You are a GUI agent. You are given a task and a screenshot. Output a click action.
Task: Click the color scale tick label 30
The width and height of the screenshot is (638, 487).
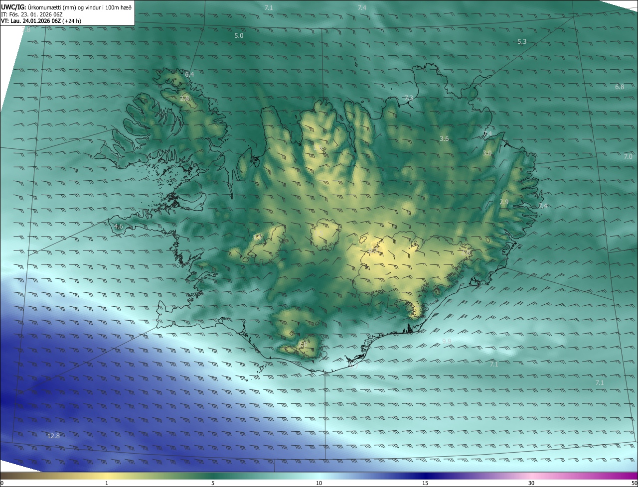531,483
